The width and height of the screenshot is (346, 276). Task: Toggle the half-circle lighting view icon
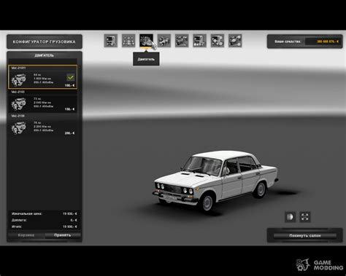[291, 217]
